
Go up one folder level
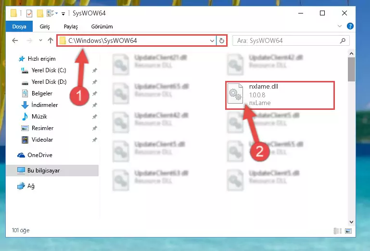click(x=50, y=40)
